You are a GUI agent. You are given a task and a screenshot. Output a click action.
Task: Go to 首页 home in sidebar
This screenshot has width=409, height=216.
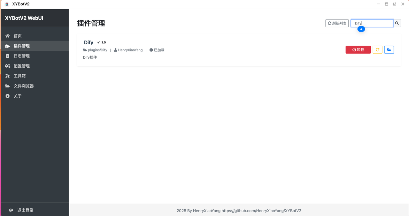tap(18, 36)
